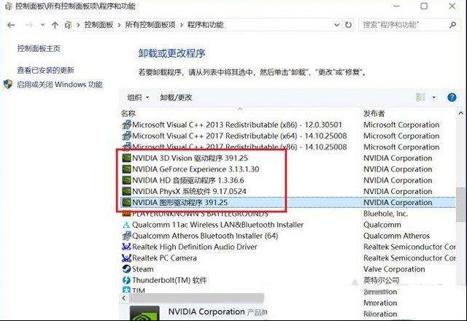Click publisher Valve Corporation cell
This screenshot has height=321, width=467.
pyautogui.click(x=394, y=269)
